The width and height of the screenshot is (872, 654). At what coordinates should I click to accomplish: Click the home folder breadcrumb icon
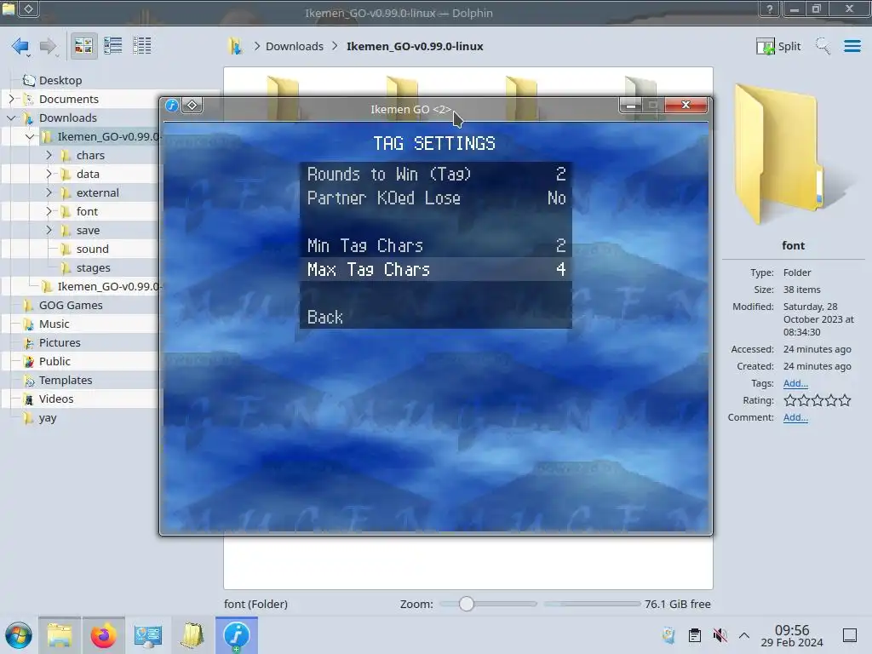pyautogui.click(x=235, y=46)
